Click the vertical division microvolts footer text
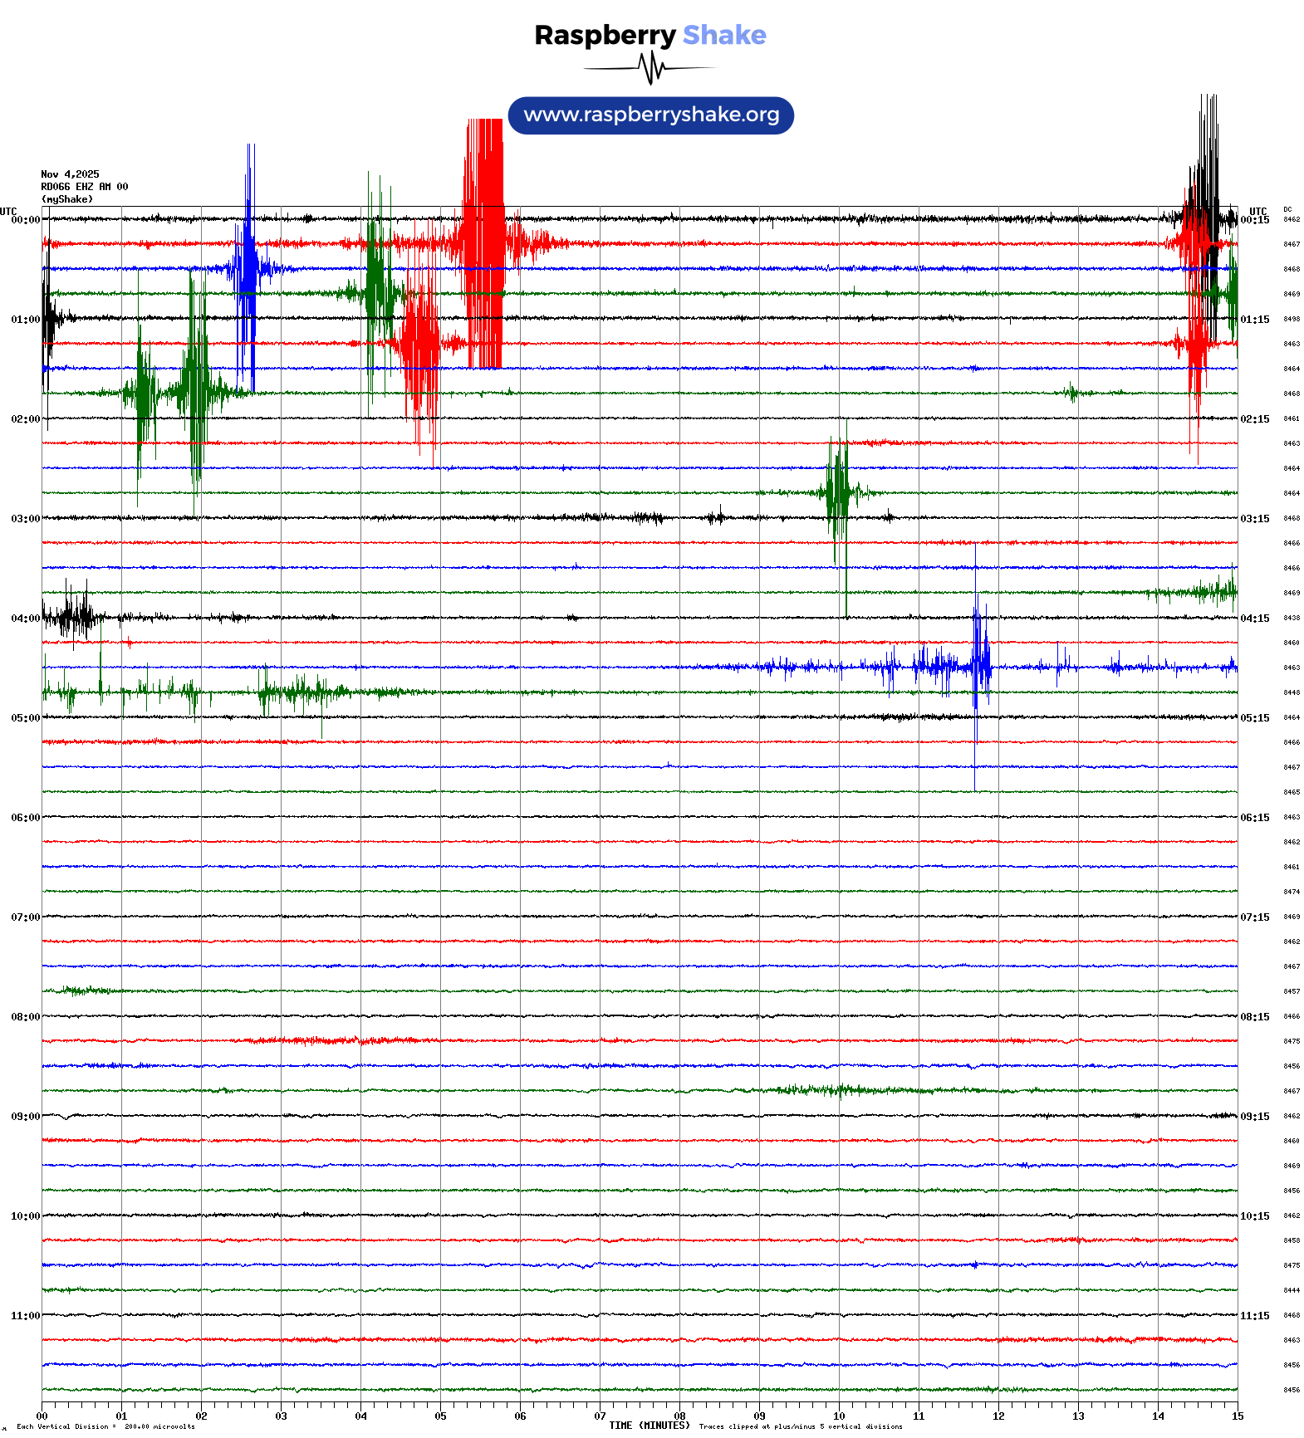 [x=105, y=1427]
